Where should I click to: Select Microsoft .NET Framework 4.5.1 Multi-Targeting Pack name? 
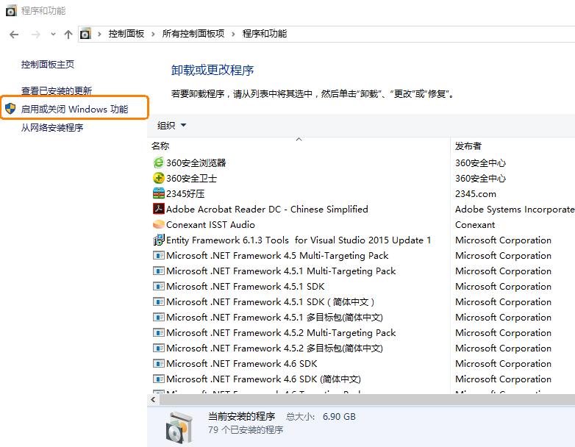281,271
